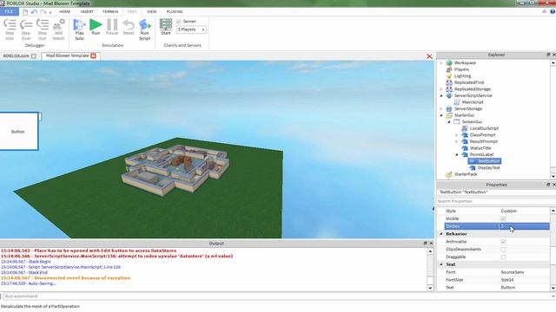
Task: Click the New document icon in quick access bar
Action: pyautogui.click(x=25, y=11)
